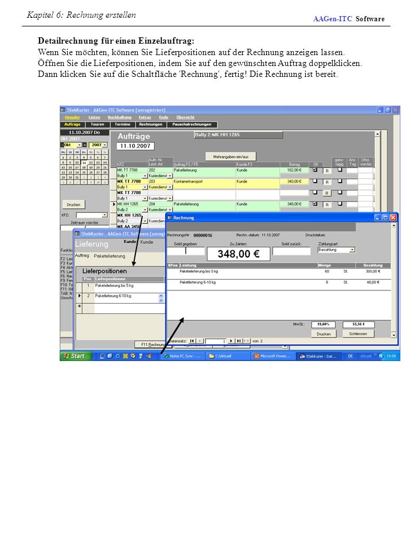Open the KFZ filter dropdown
Screen dimensions: 413x551
104,215
